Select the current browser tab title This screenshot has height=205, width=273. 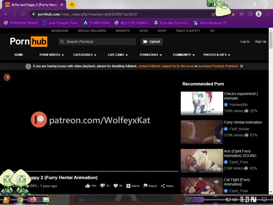click(x=35, y=5)
